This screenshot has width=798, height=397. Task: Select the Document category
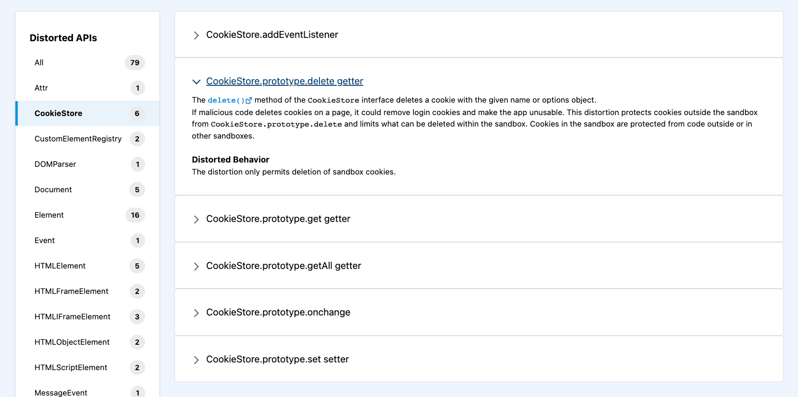(88, 190)
